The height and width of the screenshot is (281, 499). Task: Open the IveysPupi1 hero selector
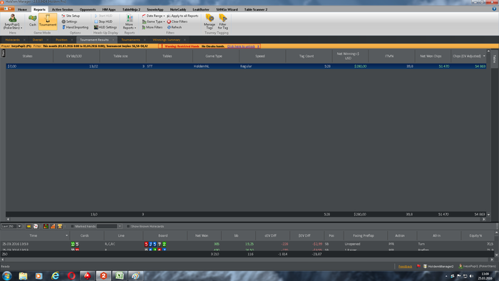tap(13, 21)
